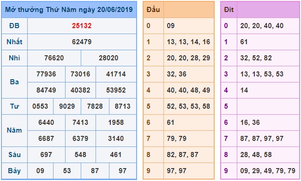Select the seventh prize number 97 in Bảy row
This screenshot has height=181, width=301.
[122, 170]
